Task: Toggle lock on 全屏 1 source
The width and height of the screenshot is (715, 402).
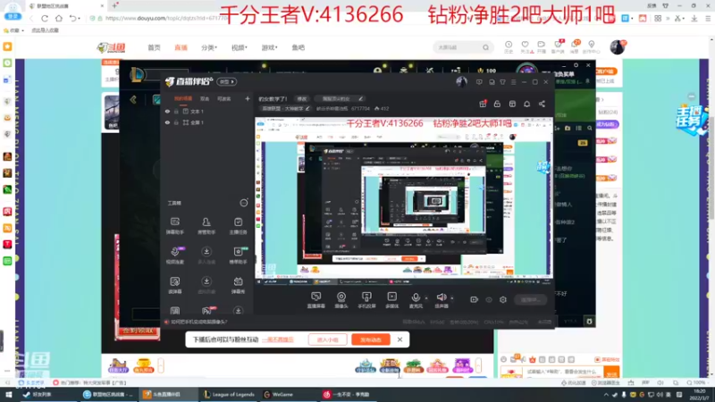Action: pos(176,122)
